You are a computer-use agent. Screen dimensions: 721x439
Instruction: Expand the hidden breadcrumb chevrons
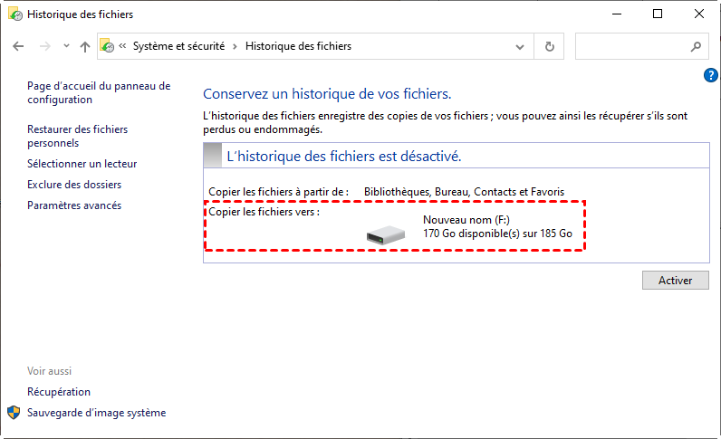tap(122, 46)
